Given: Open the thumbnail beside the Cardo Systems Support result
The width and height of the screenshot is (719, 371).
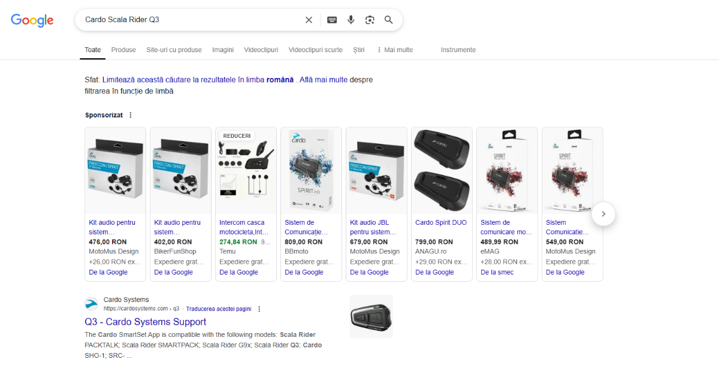Looking at the screenshot, I should tap(371, 316).
